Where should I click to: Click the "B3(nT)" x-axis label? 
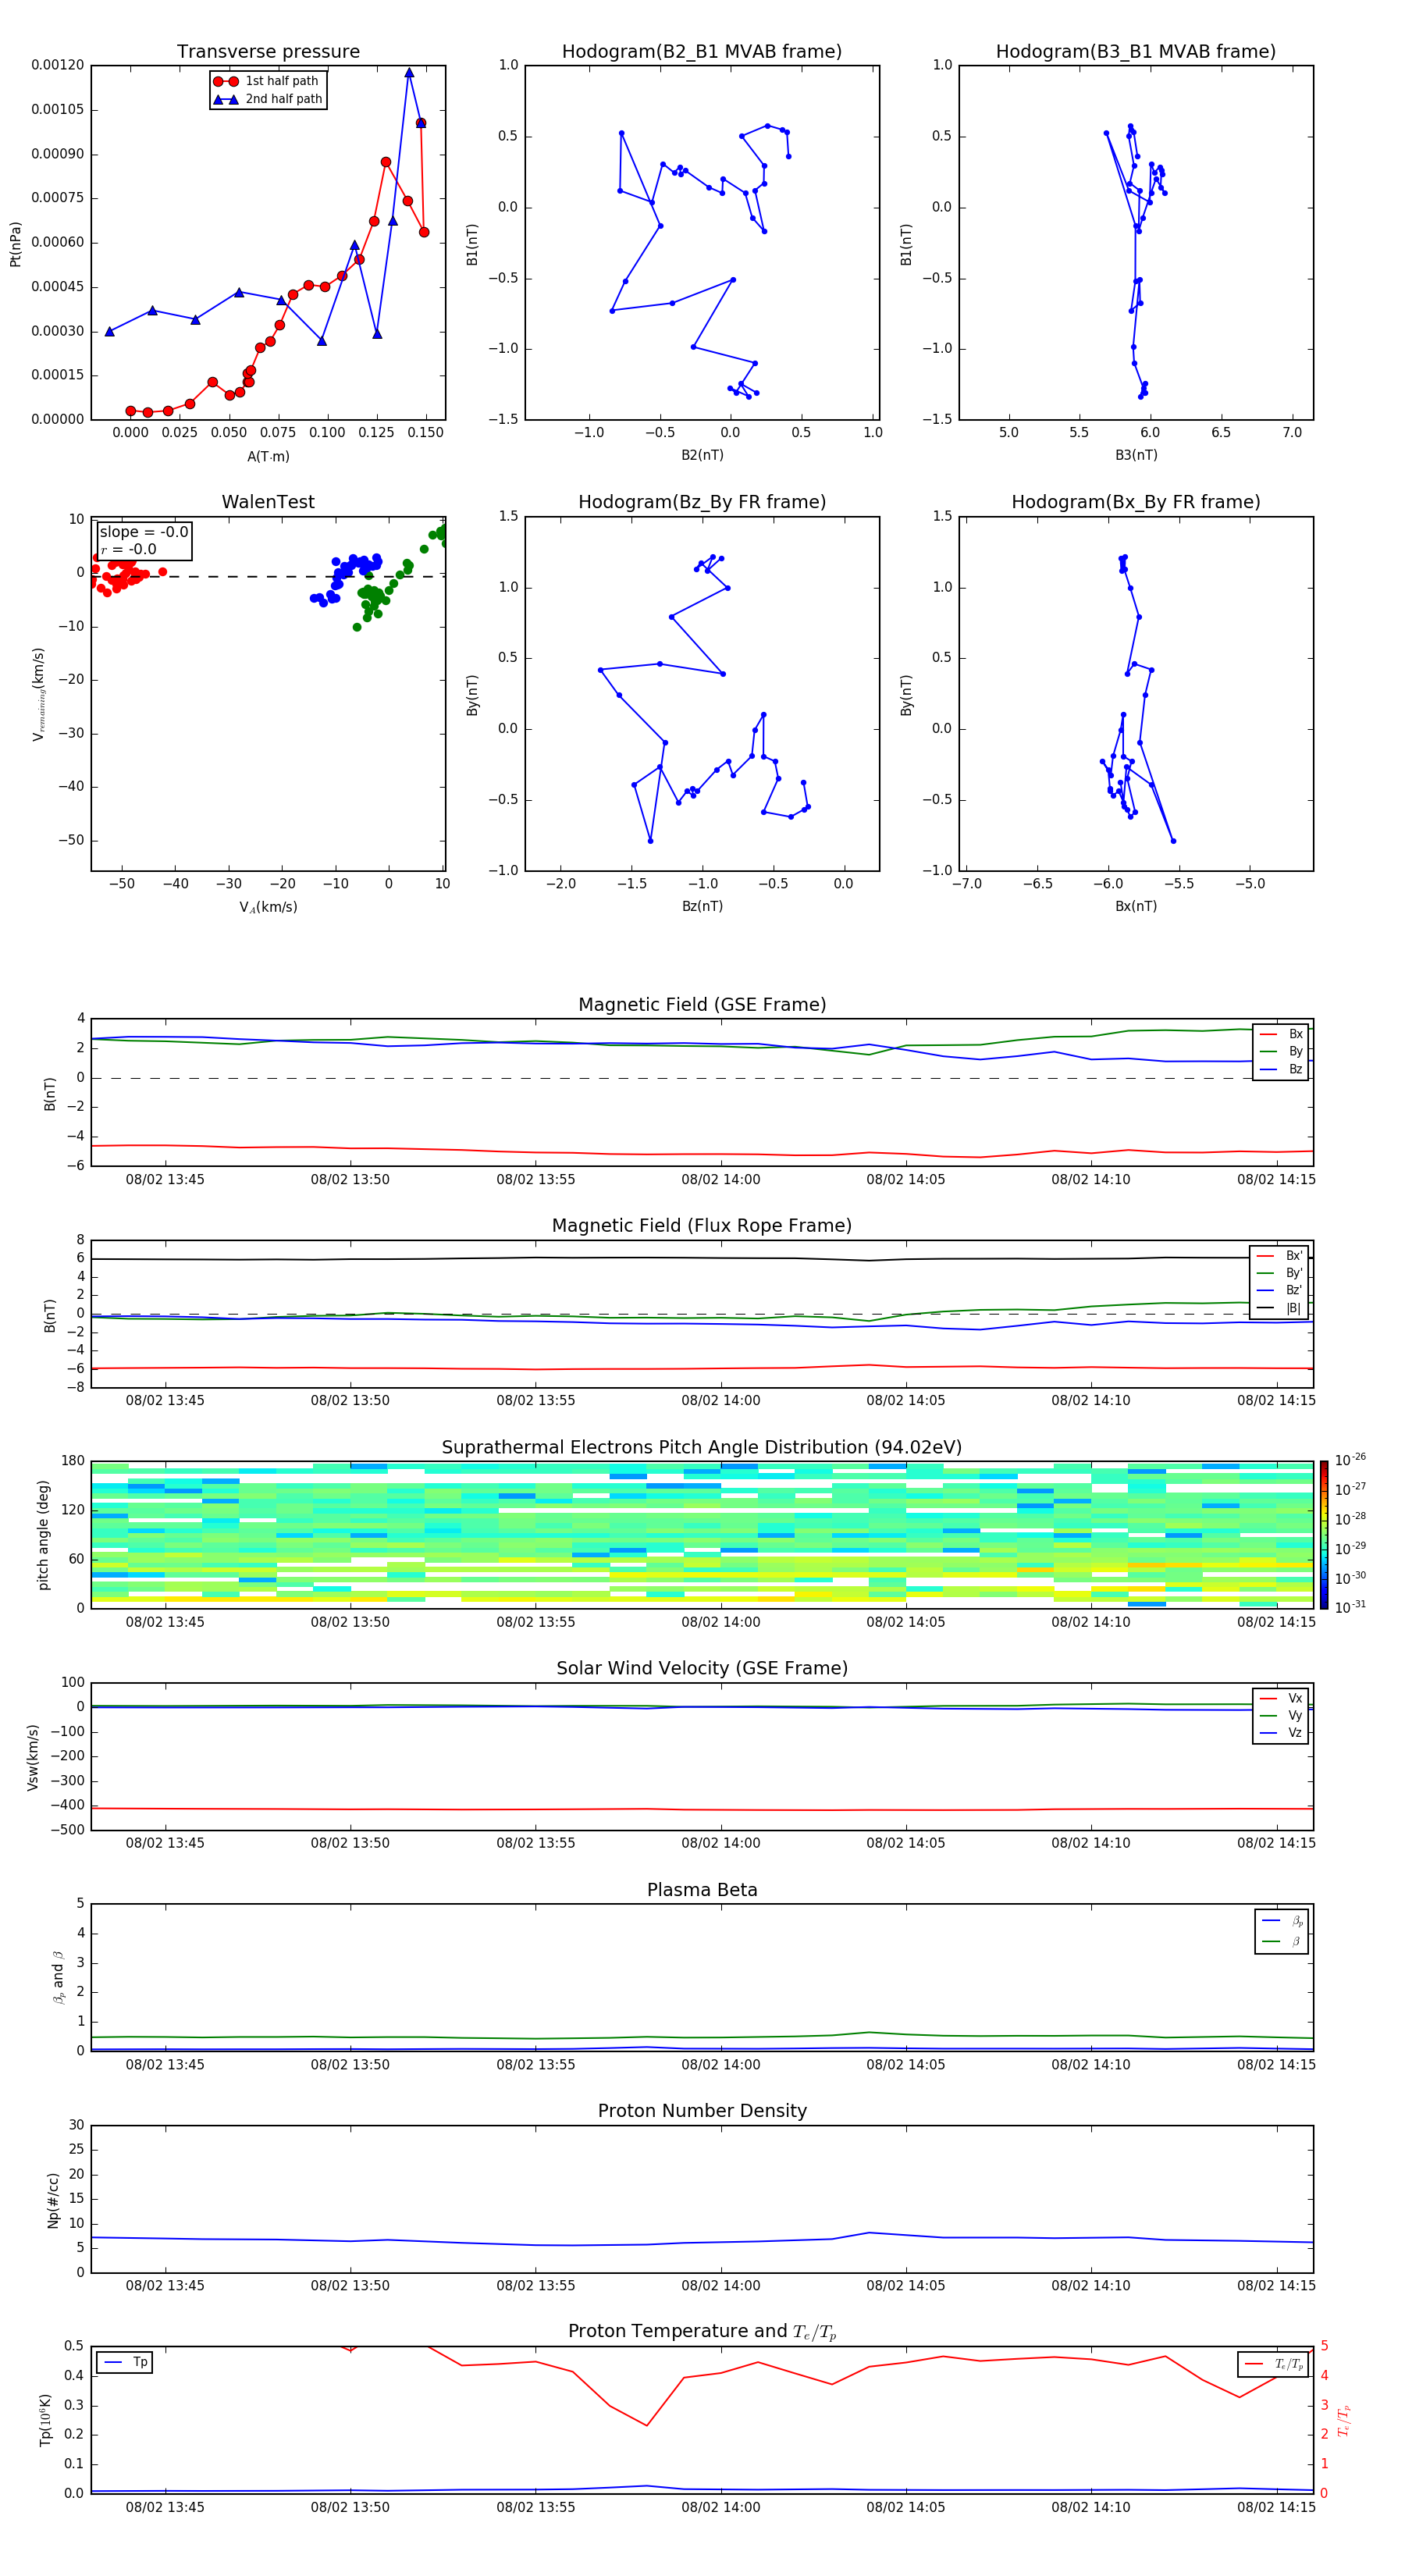point(1136,455)
